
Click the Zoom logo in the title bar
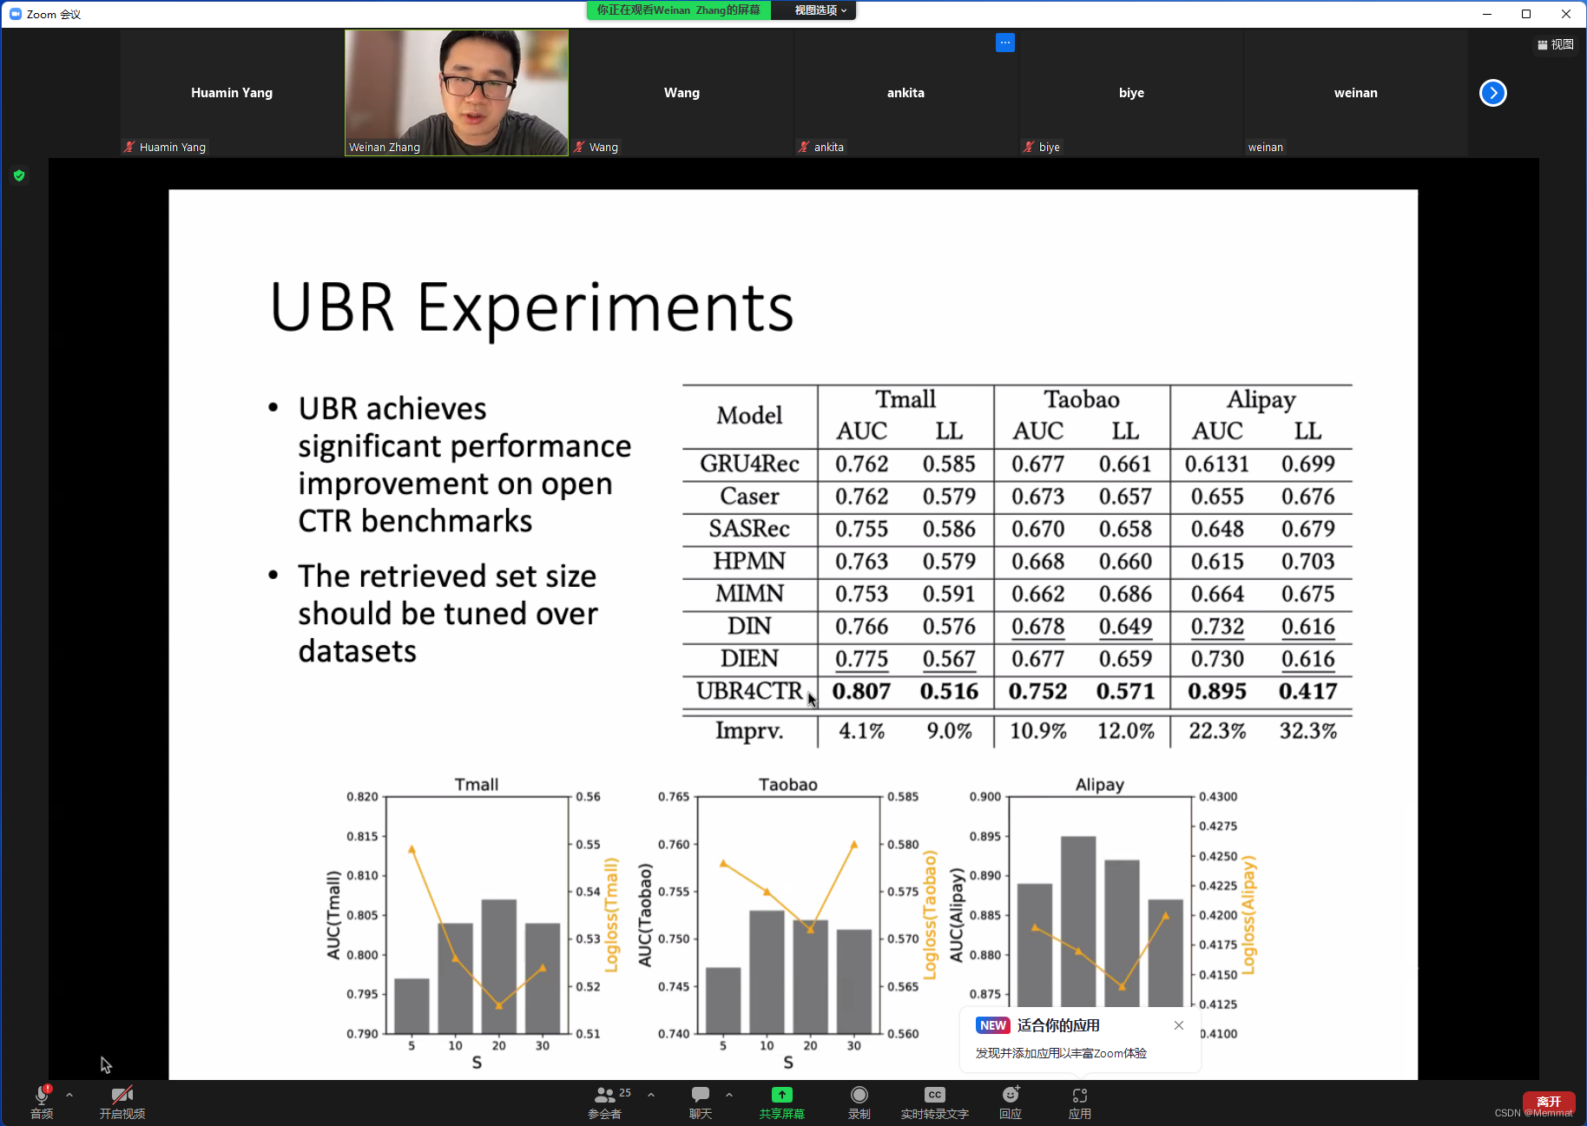click(15, 14)
